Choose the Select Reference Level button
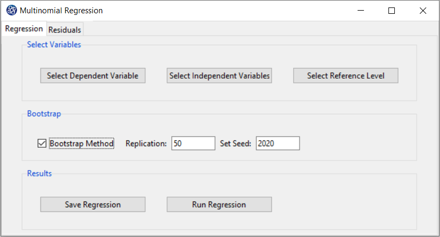Image resolution: width=440 pixels, height=237 pixels. pos(345,76)
